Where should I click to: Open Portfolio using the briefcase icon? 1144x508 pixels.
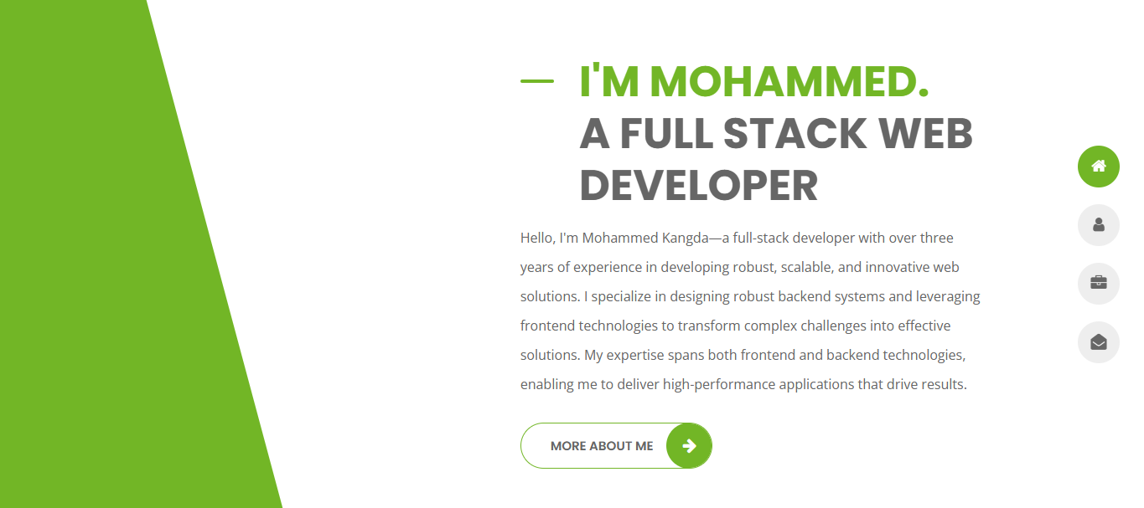[1098, 284]
